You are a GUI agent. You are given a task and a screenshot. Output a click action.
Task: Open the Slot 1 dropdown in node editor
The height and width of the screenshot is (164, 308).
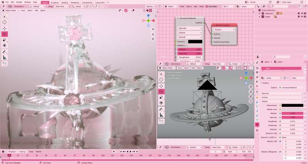tap(229, 7)
